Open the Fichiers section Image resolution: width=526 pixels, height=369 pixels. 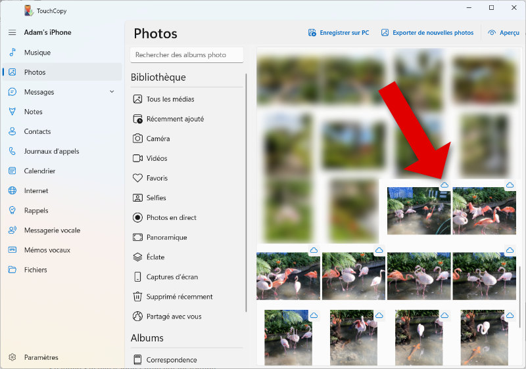(62, 270)
